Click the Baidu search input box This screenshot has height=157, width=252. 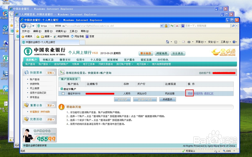[206, 26]
